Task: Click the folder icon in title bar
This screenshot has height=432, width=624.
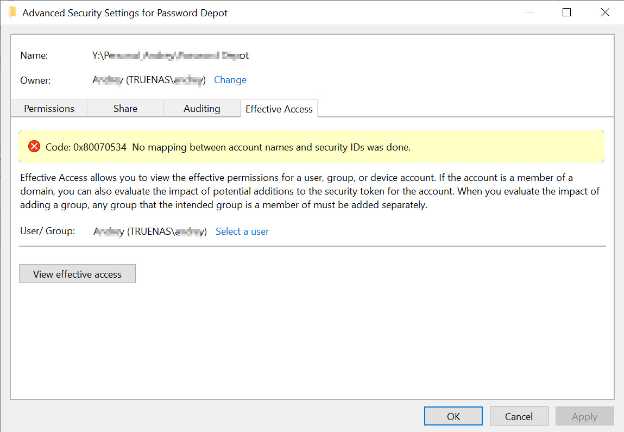Action: (12, 12)
